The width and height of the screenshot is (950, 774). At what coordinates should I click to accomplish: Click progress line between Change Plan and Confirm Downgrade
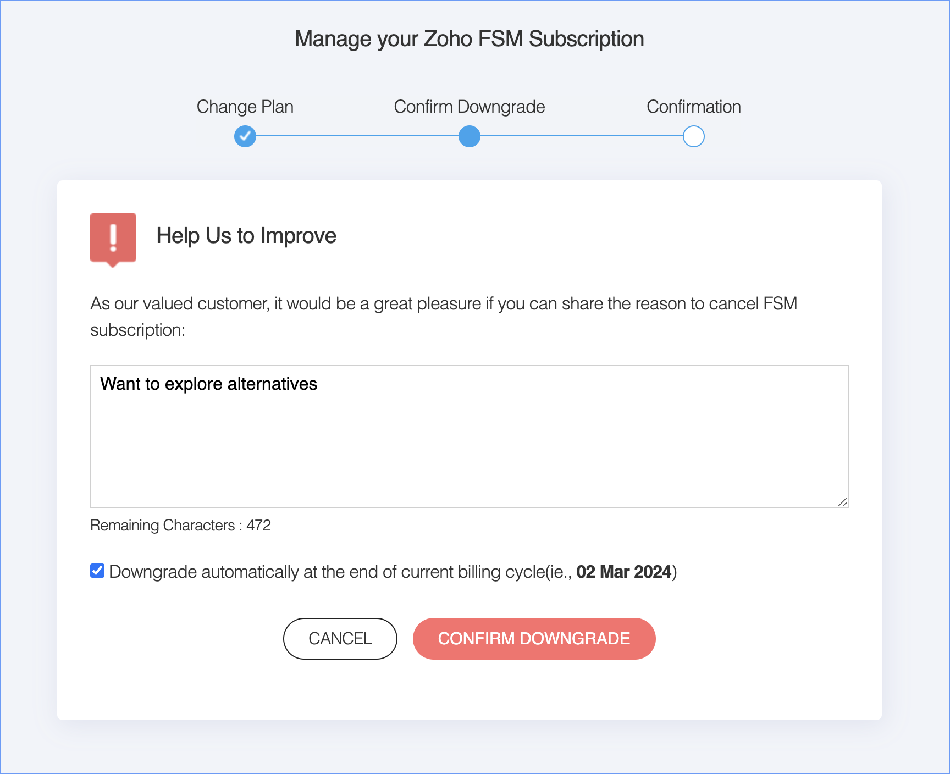[357, 136]
